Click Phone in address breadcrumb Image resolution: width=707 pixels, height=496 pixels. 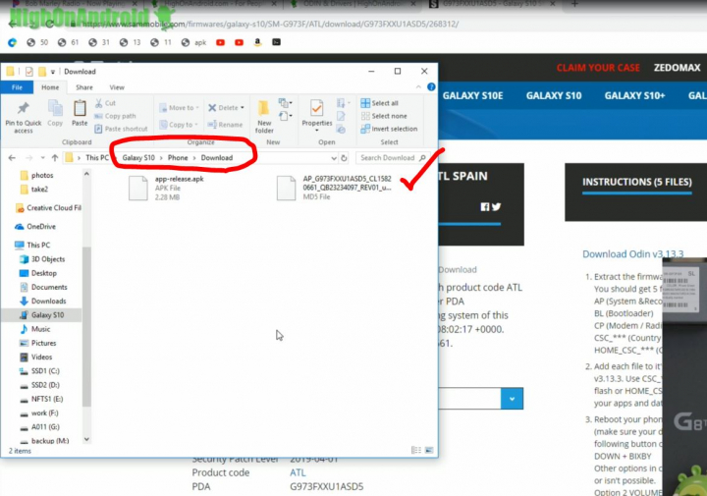click(x=178, y=158)
